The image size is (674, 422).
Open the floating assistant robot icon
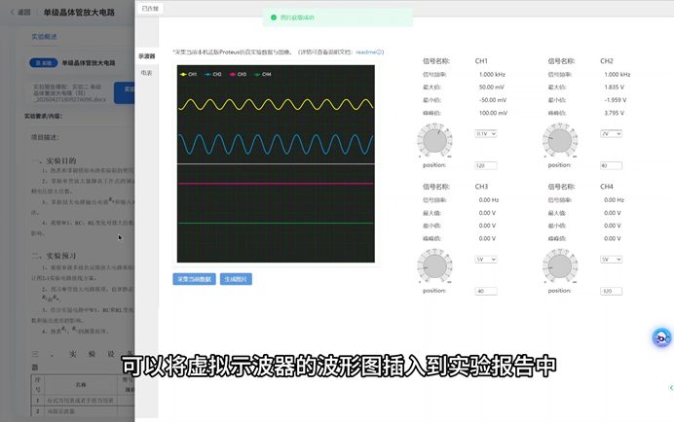[x=661, y=337]
